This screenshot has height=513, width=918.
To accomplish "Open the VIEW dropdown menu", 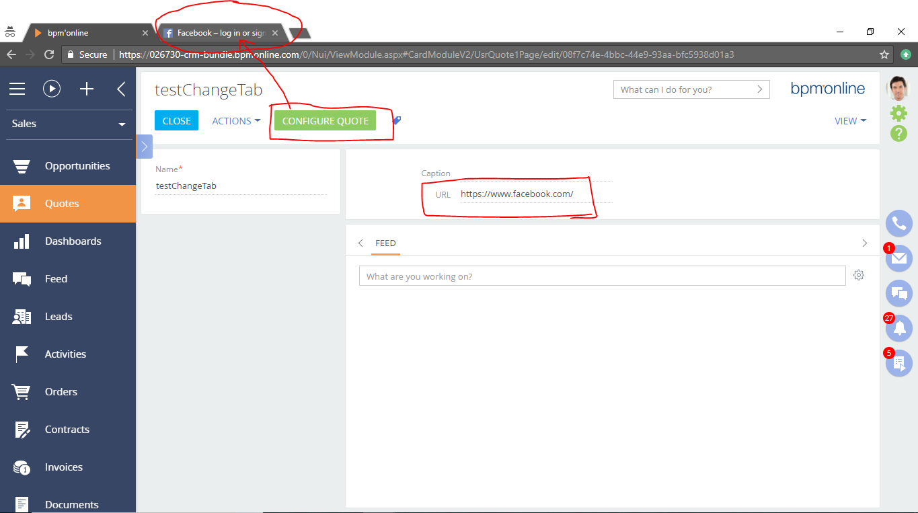I will pos(850,121).
